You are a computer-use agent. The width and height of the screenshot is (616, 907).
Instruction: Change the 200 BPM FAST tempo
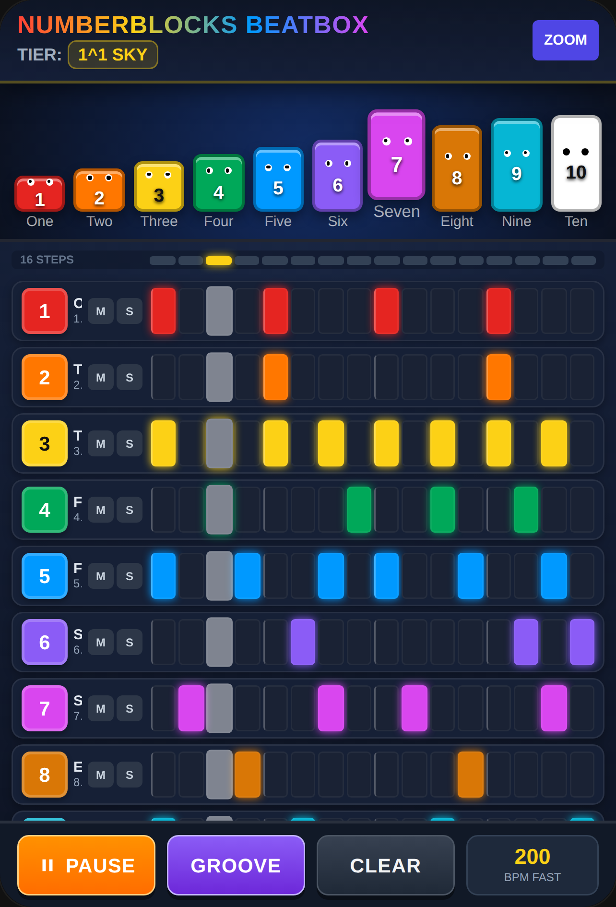pos(533,865)
